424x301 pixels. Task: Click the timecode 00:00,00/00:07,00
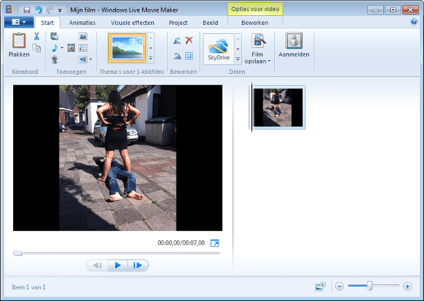[x=181, y=243]
